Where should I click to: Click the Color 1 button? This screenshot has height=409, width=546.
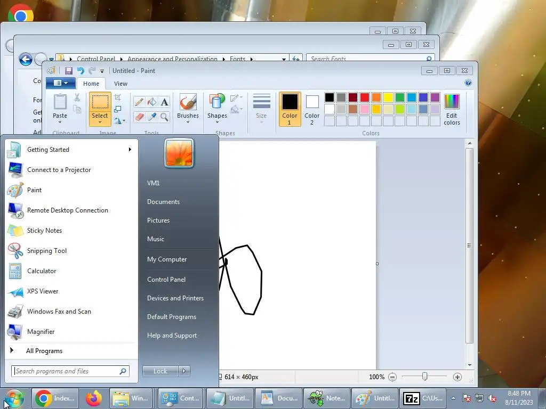pyautogui.click(x=290, y=109)
